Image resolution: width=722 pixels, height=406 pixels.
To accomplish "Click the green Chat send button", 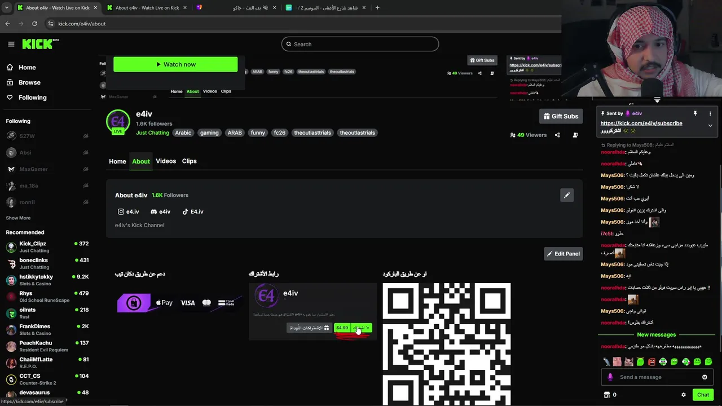I will coord(703,395).
